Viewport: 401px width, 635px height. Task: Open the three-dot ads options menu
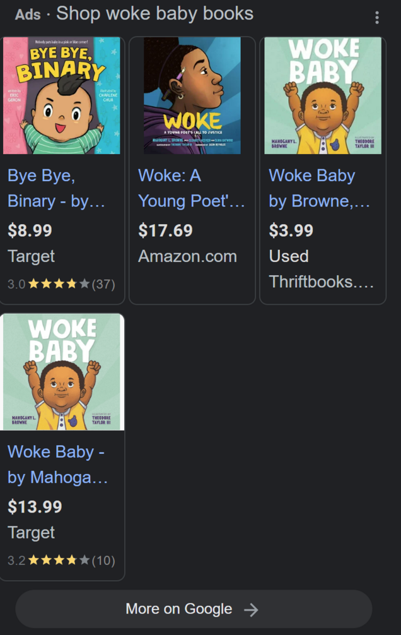pos(377,18)
